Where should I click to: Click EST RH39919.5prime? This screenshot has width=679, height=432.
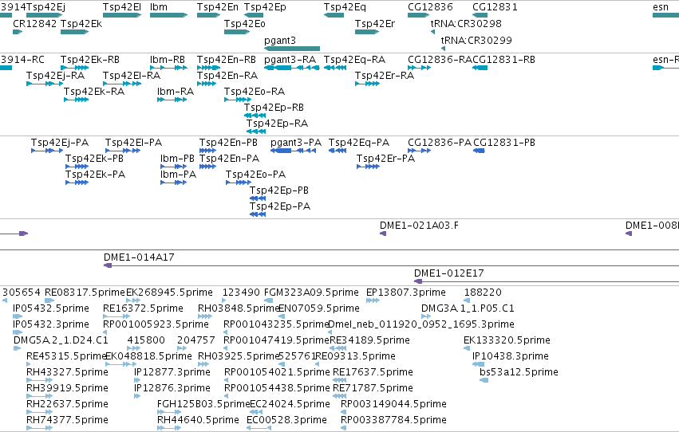[x=39, y=397]
